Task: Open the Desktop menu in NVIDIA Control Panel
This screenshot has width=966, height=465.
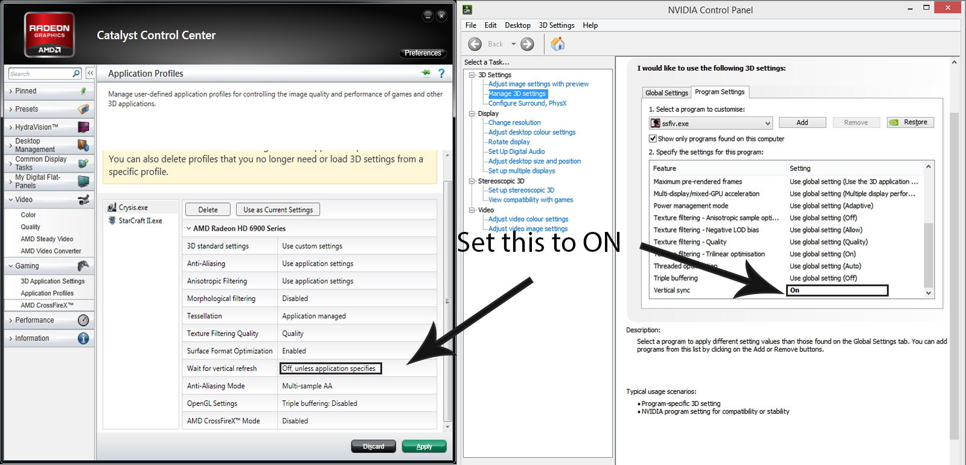Action: 517,25
